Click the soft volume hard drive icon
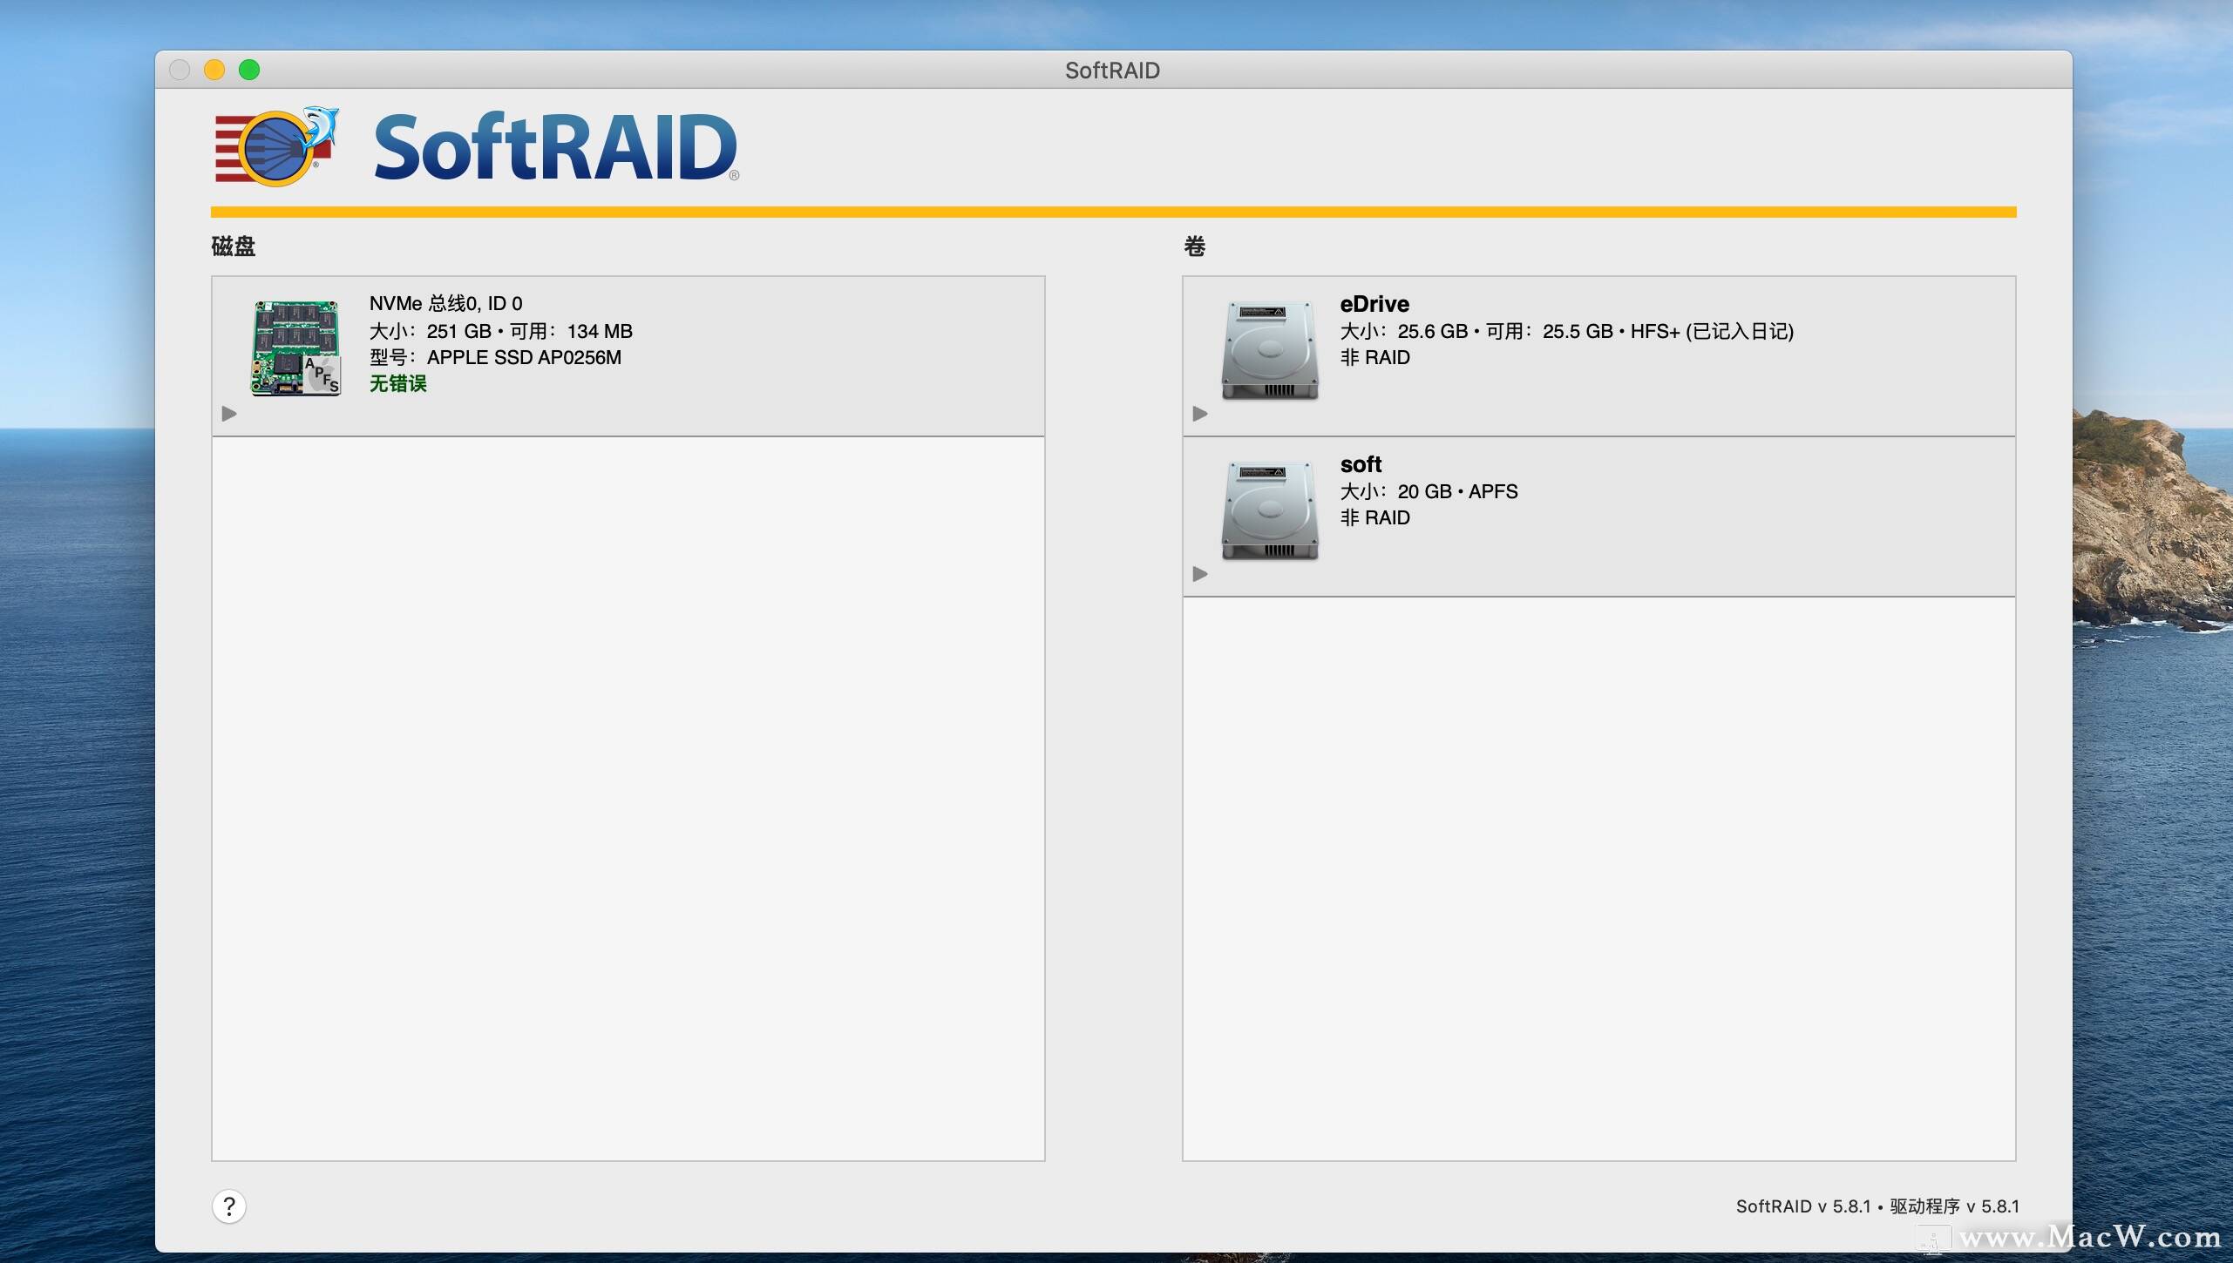The height and width of the screenshot is (1263, 2233). pyautogui.click(x=1270, y=510)
